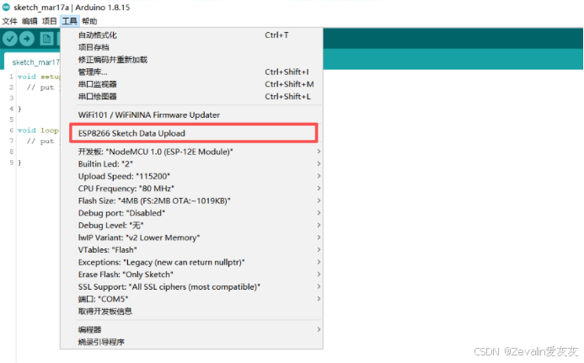The image size is (584, 363).
Task: Expand the Exceptions Legacy submenu
Action: [191, 262]
